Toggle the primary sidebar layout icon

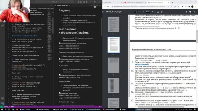point(78,2)
